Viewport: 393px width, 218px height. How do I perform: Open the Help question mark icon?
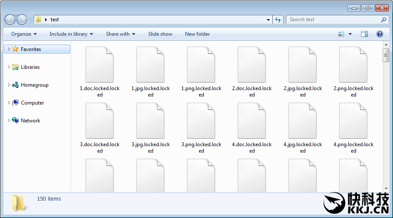[x=379, y=34]
